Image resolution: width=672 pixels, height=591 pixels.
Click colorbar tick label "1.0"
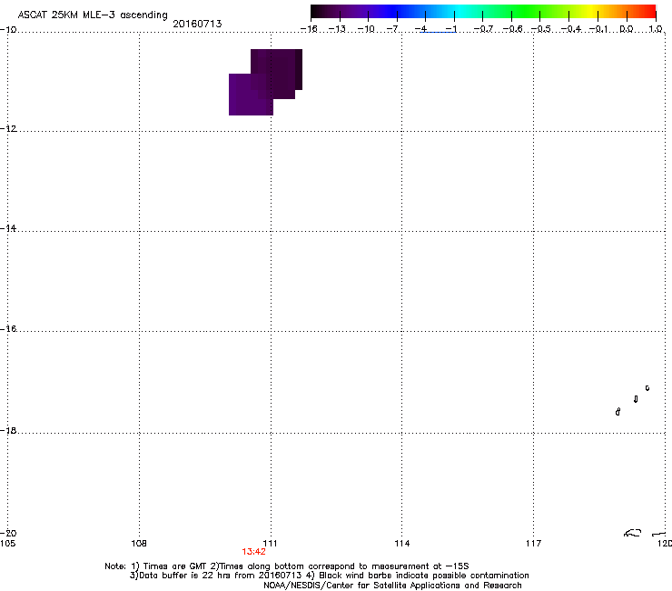[656, 29]
